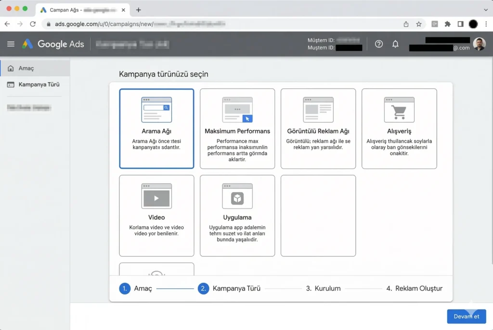Bookmark the page with the star icon
493x330 pixels.
click(x=419, y=24)
